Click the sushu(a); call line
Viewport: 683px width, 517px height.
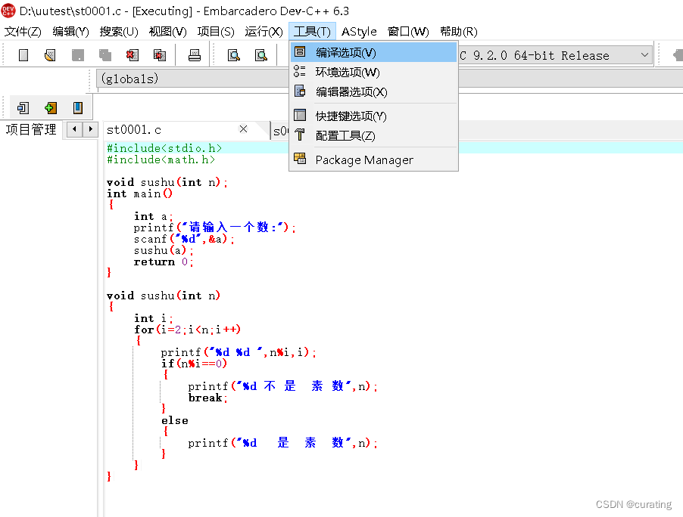point(164,250)
